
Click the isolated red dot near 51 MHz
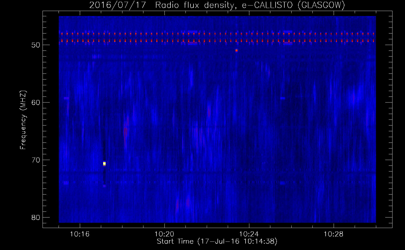pyautogui.click(x=236, y=50)
